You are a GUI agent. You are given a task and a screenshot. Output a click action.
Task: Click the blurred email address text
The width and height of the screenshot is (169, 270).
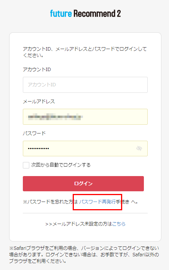click(54, 117)
